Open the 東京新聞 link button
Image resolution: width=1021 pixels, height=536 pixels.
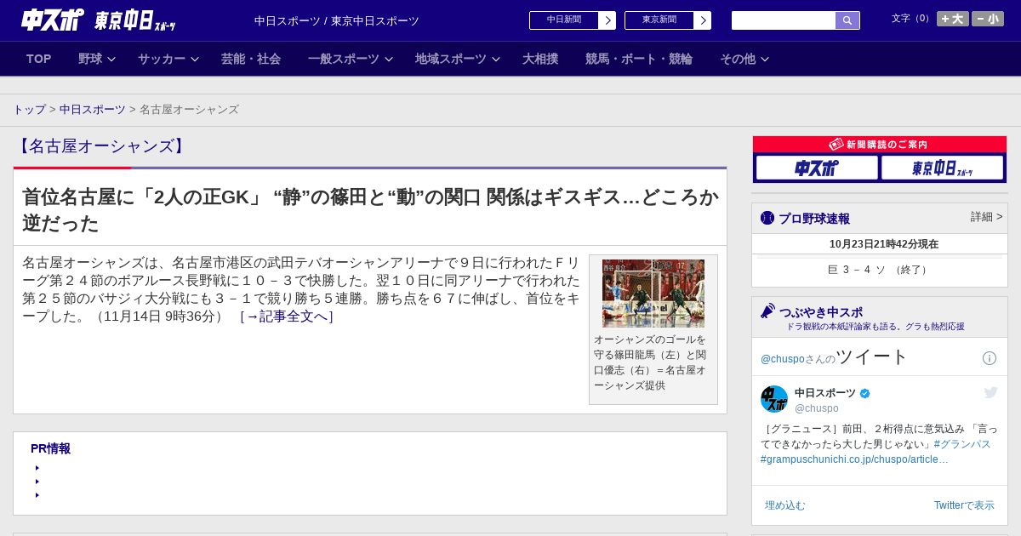[668, 20]
